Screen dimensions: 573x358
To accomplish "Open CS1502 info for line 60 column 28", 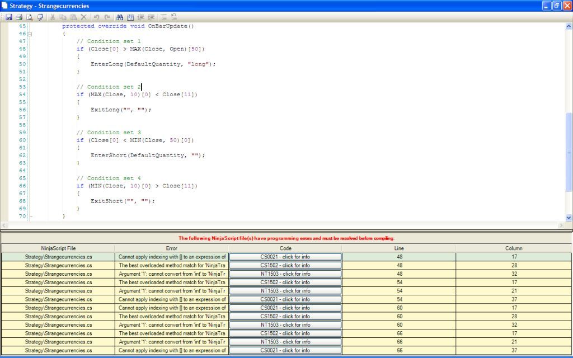I will 285,317.
